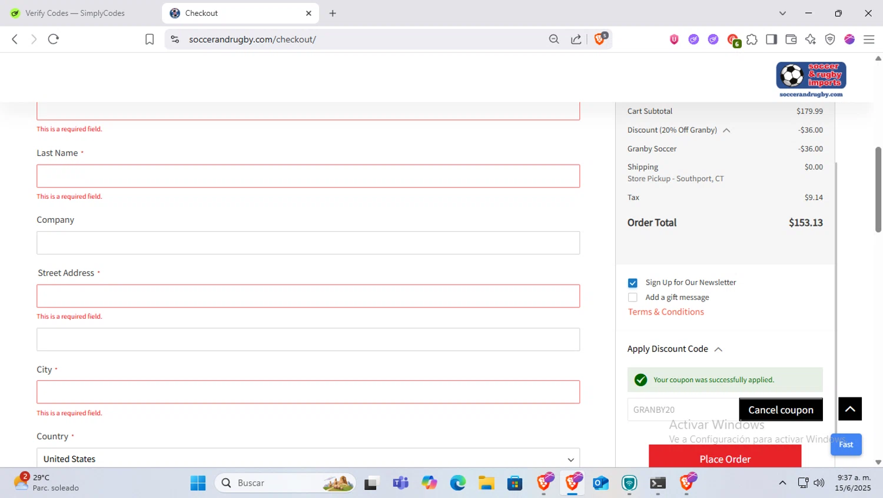883x498 pixels.
Task: Uncheck Sign Up for Our Newsletter
Action: coord(633,283)
